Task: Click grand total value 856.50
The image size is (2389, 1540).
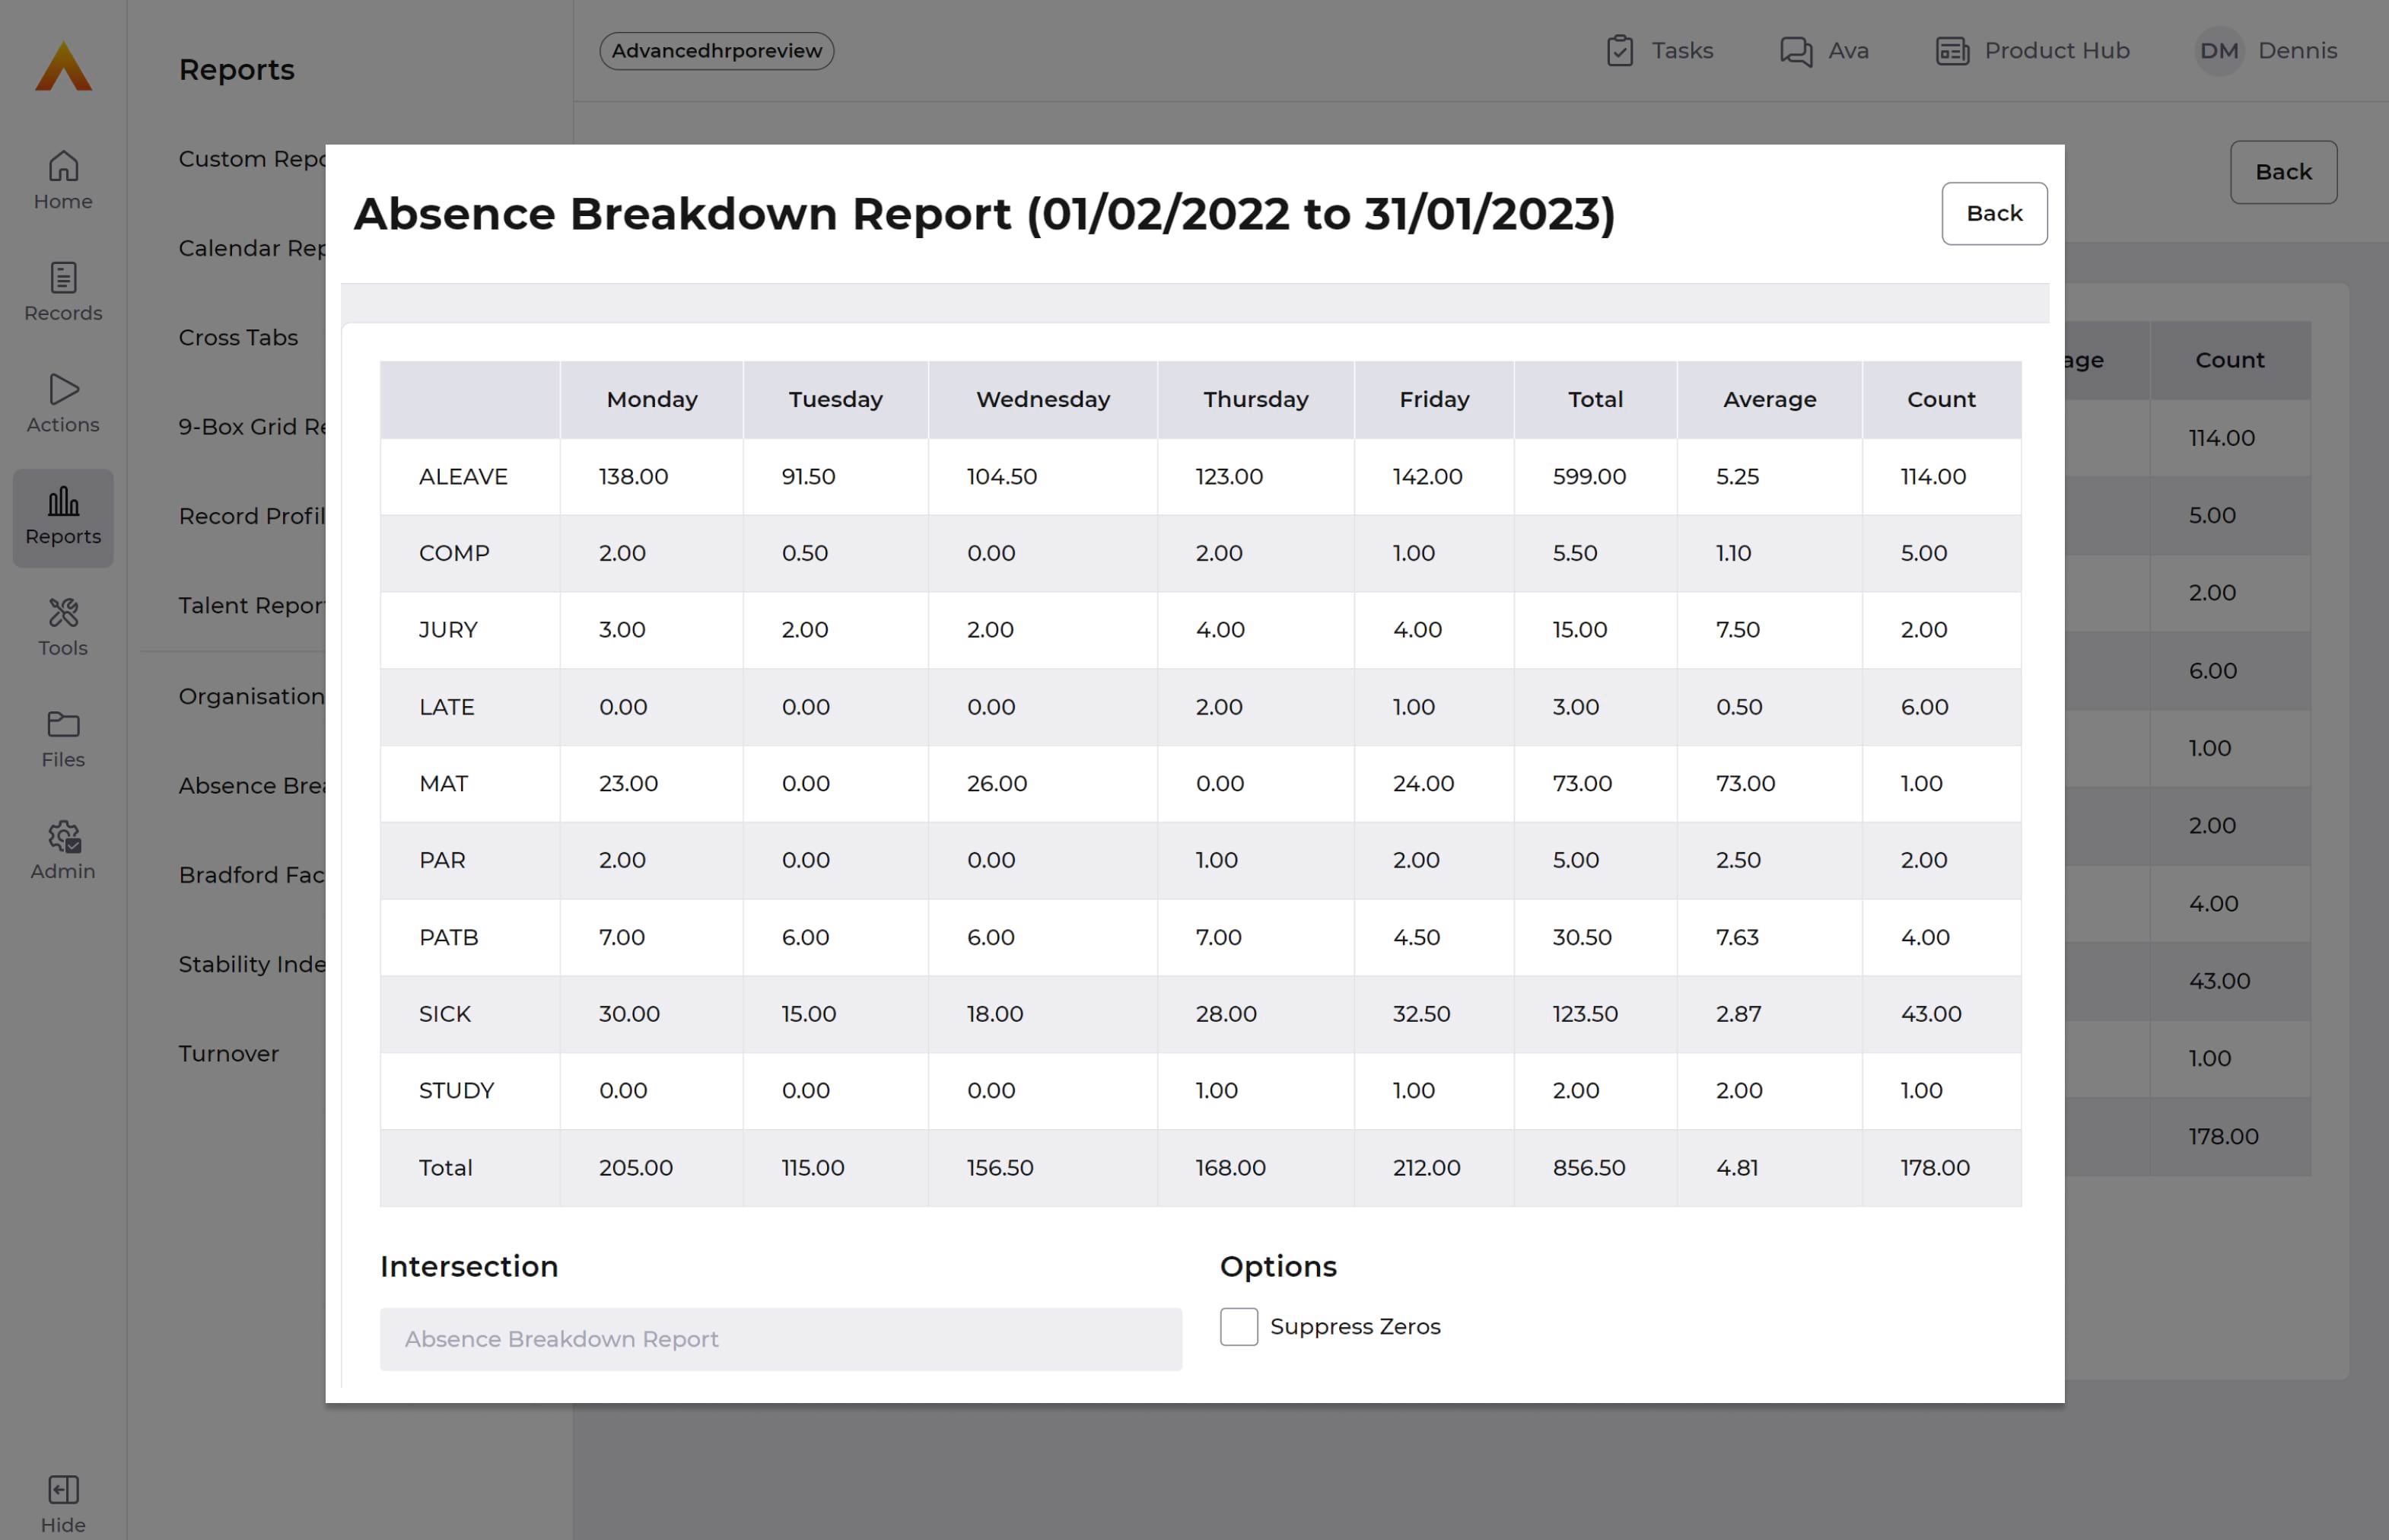Action: (x=1589, y=1167)
